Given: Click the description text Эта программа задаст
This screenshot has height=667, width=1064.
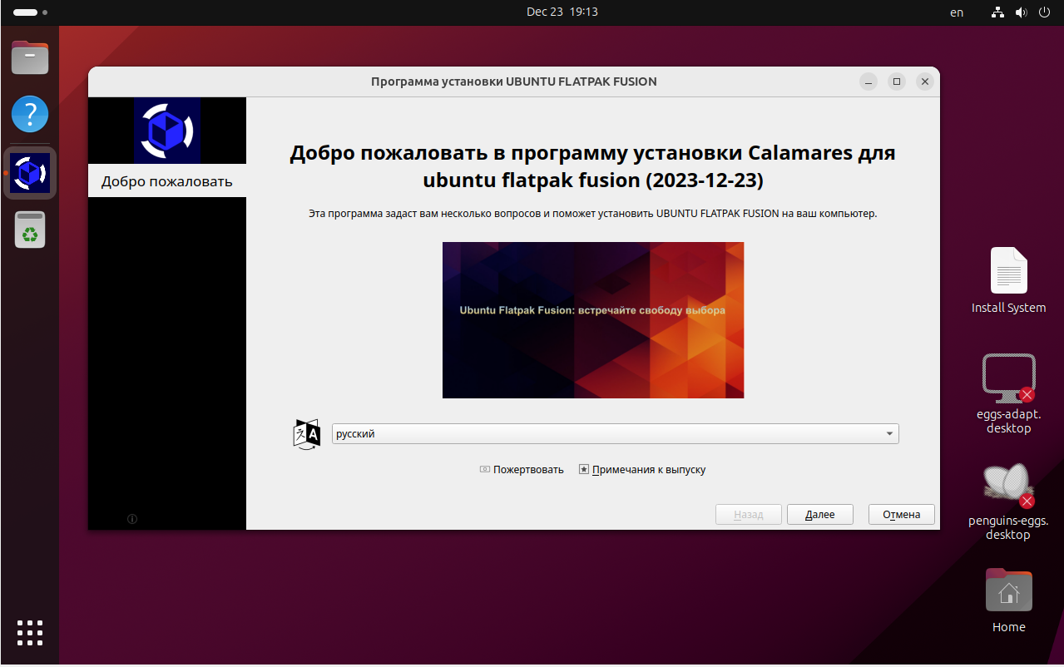Looking at the screenshot, I should pos(593,214).
